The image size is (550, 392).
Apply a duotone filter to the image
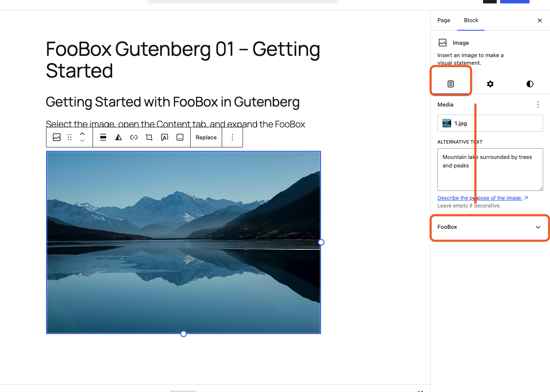coord(119,137)
